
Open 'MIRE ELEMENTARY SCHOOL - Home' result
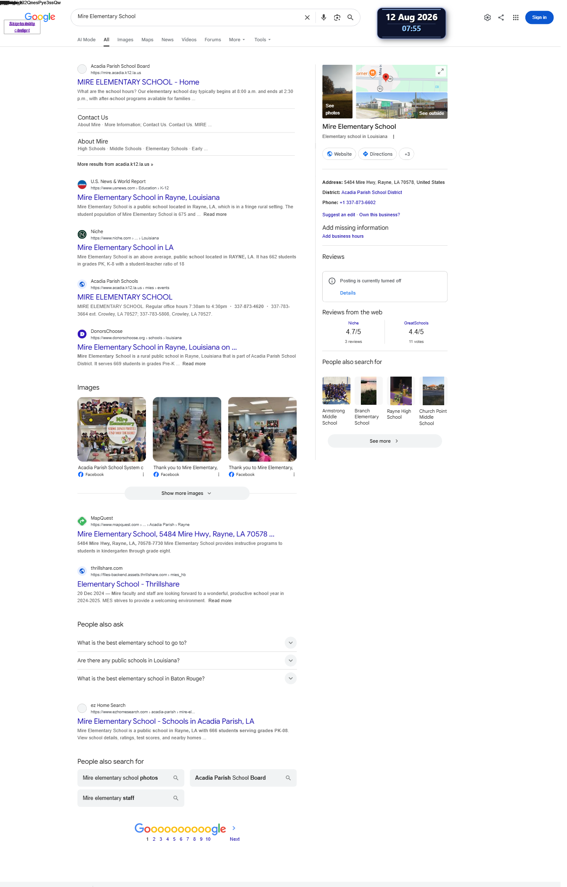pyautogui.click(x=138, y=82)
